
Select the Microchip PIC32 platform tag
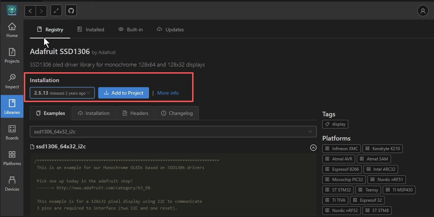344,179
